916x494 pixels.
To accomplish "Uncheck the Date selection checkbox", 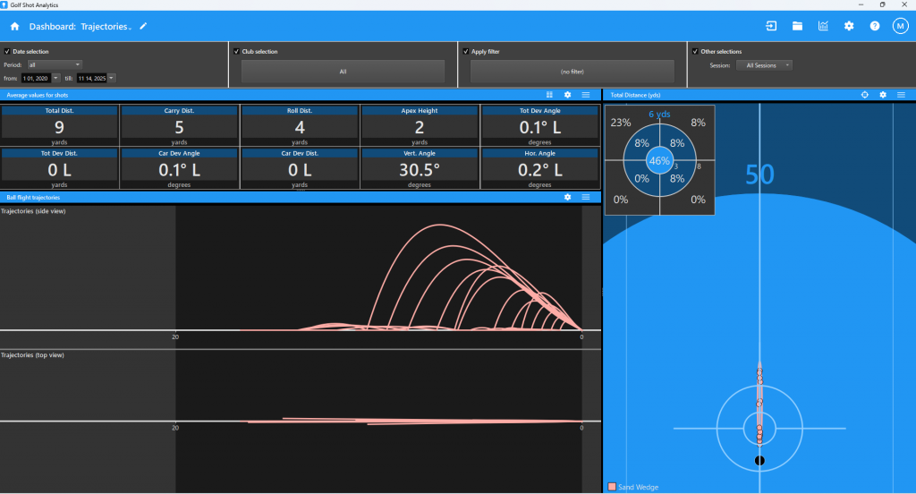I will [7, 52].
